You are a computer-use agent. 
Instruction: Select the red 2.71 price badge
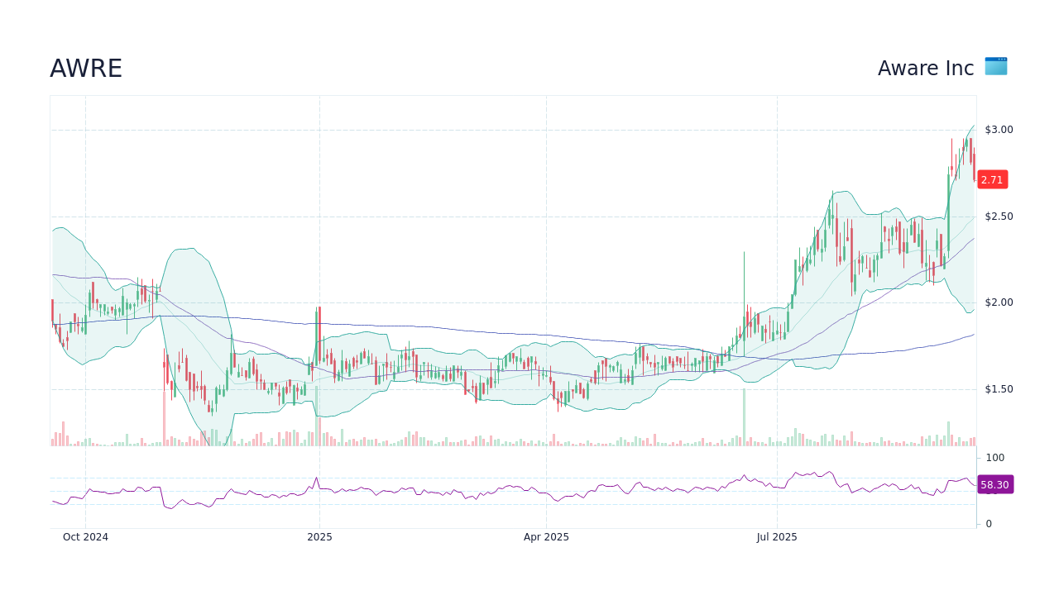coord(992,179)
